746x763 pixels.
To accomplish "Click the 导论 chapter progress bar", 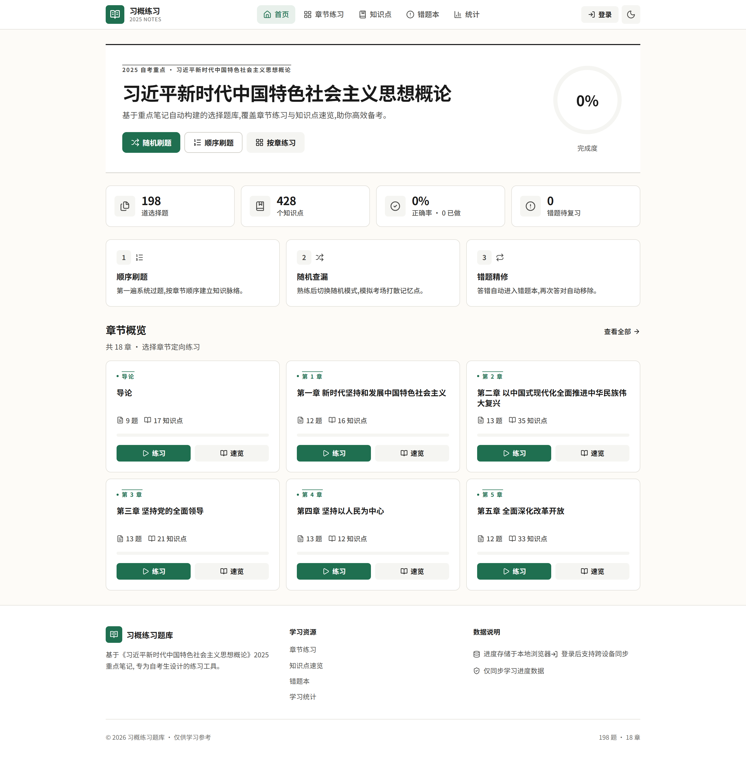I will click(x=192, y=435).
